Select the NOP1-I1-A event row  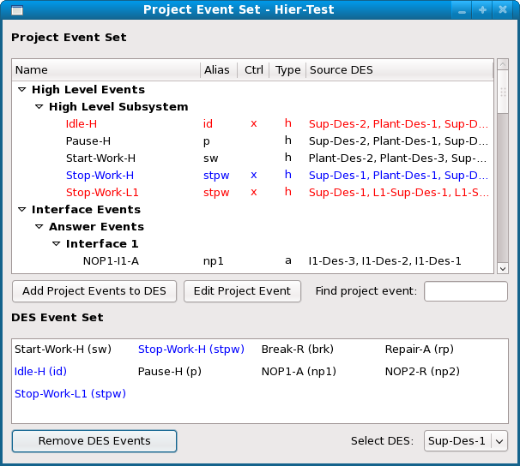[111, 261]
